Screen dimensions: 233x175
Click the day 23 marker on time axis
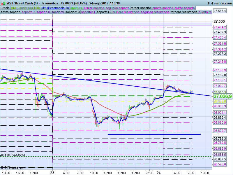(x=52, y=172)
